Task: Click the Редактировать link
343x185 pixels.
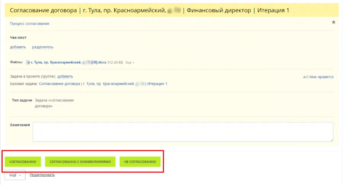Action: (x=42, y=175)
